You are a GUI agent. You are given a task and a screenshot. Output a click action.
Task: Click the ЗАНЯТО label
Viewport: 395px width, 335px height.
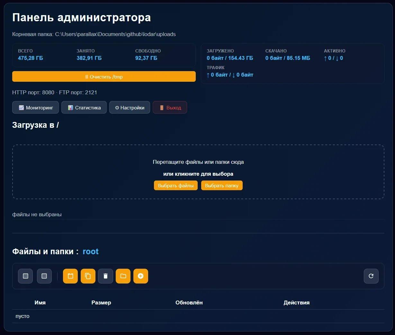pyautogui.click(x=85, y=51)
